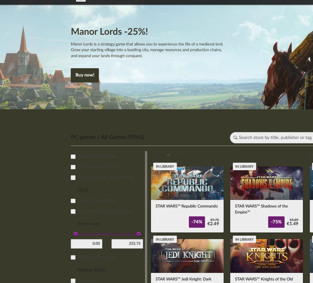313x283 pixels.
Task: Click the €1.49 price on Shadows of Empire
Action: [292, 224]
